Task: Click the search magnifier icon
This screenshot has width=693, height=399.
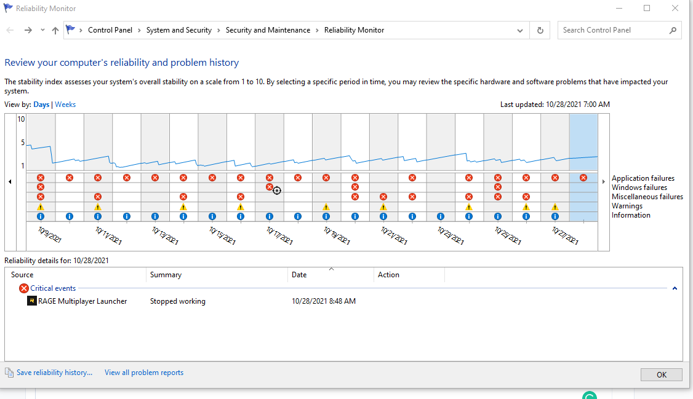Action: coord(673,30)
